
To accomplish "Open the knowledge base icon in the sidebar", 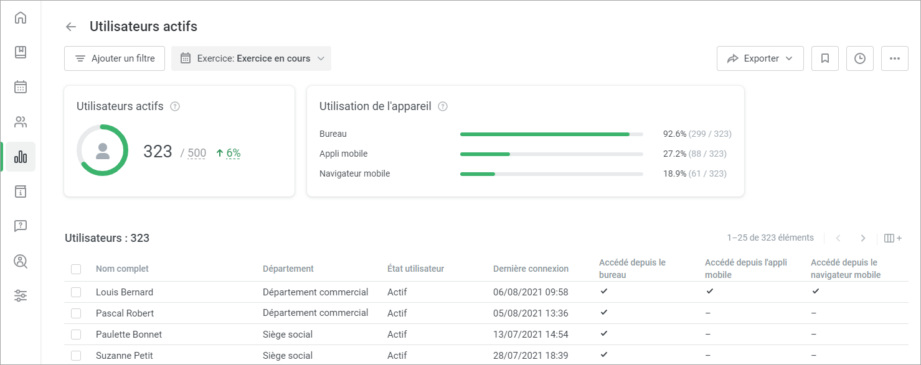I will [x=21, y=52].
